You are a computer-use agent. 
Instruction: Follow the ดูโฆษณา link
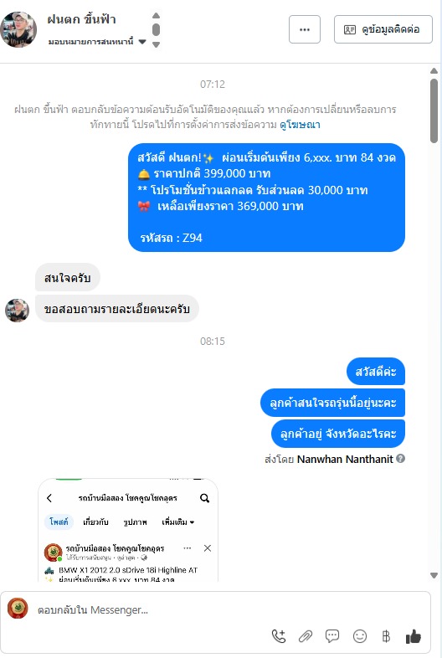click(x=301, y=125)
